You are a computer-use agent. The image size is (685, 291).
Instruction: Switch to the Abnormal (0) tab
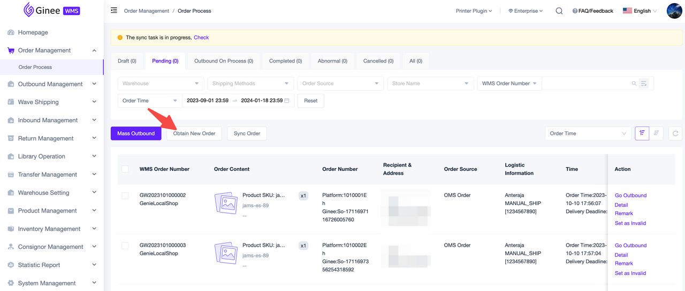point(332,61)
